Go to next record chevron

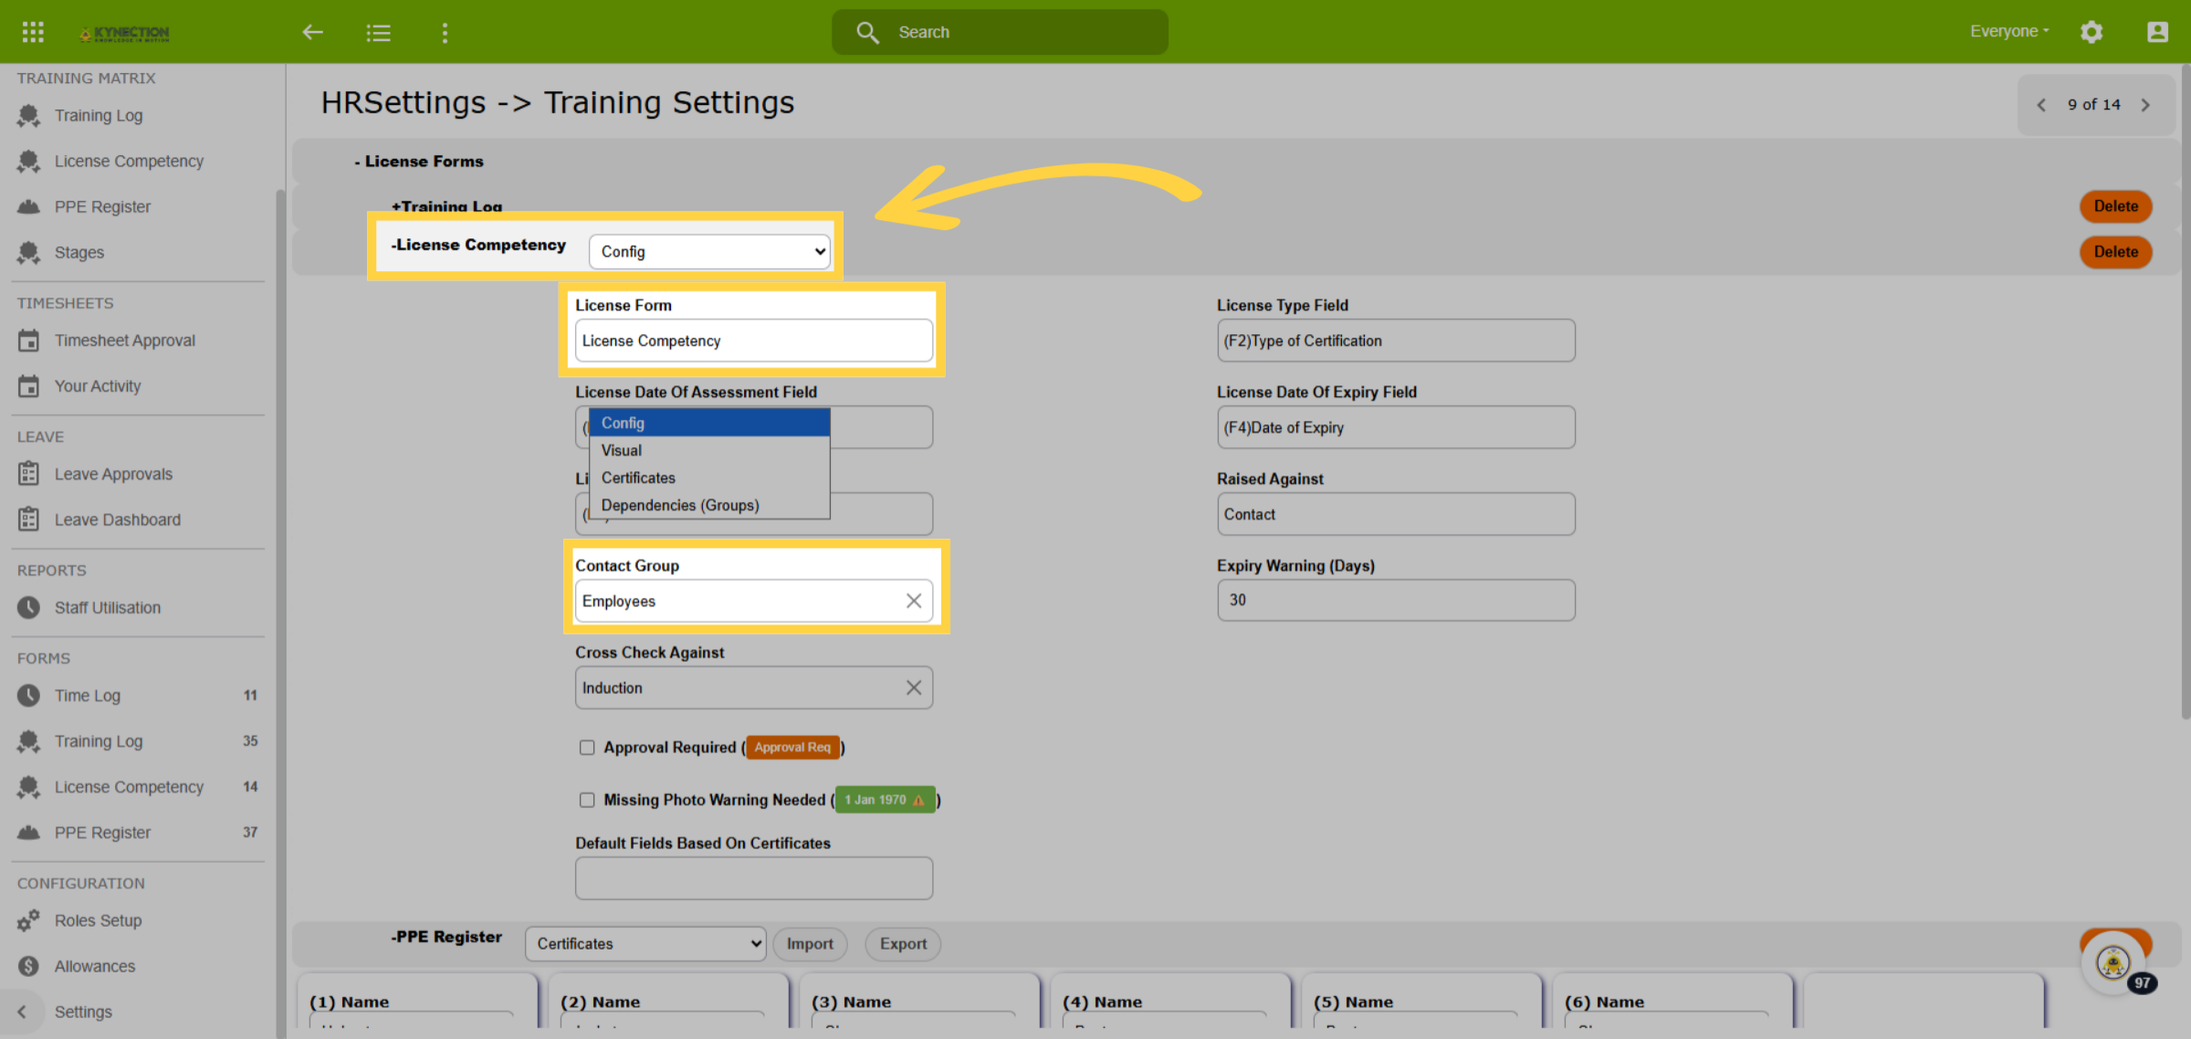2145,105
